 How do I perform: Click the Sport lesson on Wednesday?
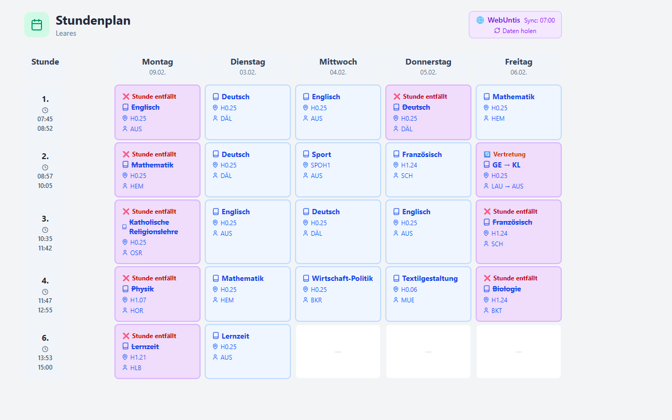click(x=338, y=170)
